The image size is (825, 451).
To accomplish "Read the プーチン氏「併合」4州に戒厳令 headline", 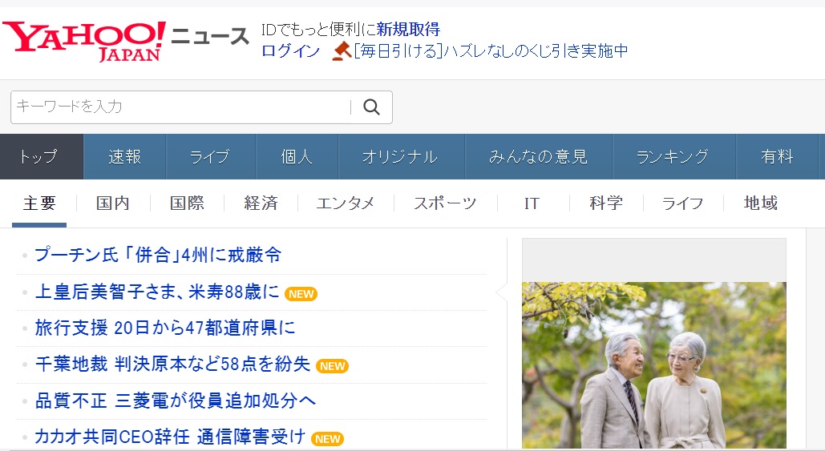I will (x=158, y=256).
